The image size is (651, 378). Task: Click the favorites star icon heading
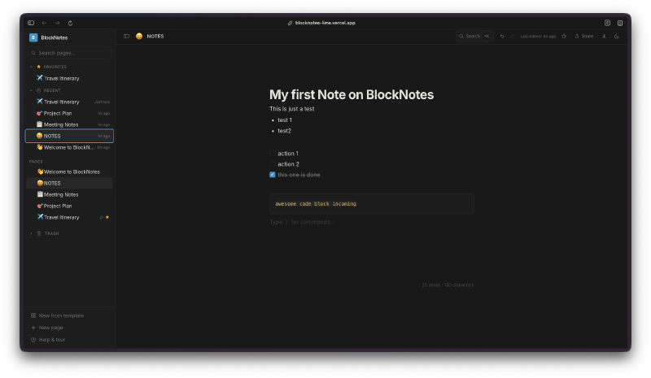pos(38,67)
